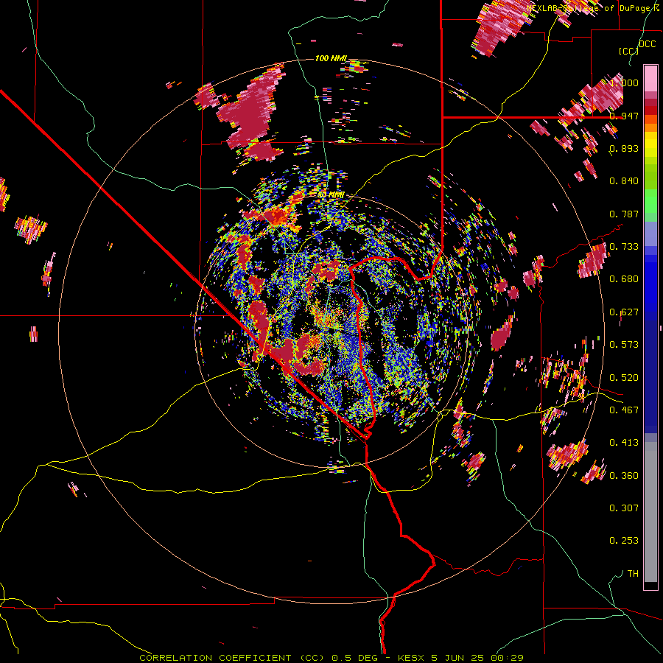Select the 0.573 scale value label

pos(624,345)
